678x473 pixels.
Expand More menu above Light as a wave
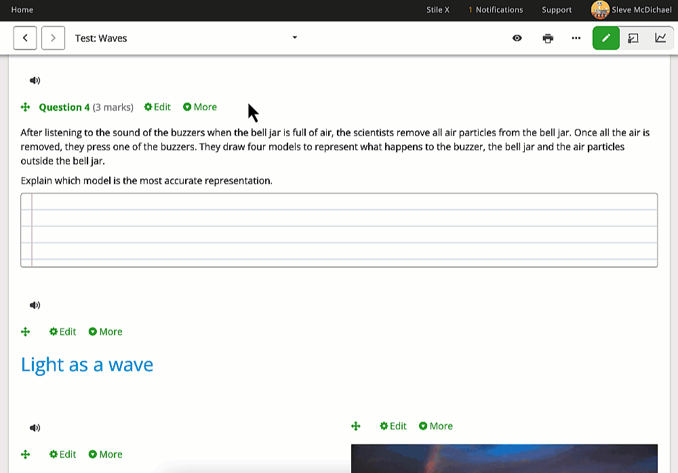105,332
